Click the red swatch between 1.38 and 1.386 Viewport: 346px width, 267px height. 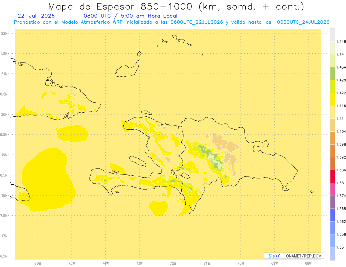(x=332, y=176)
